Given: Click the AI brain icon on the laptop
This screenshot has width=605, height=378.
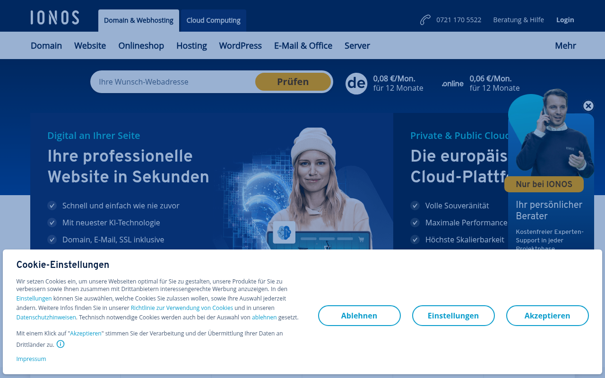Looking at the screenshot, I should [x=284, y=232].
